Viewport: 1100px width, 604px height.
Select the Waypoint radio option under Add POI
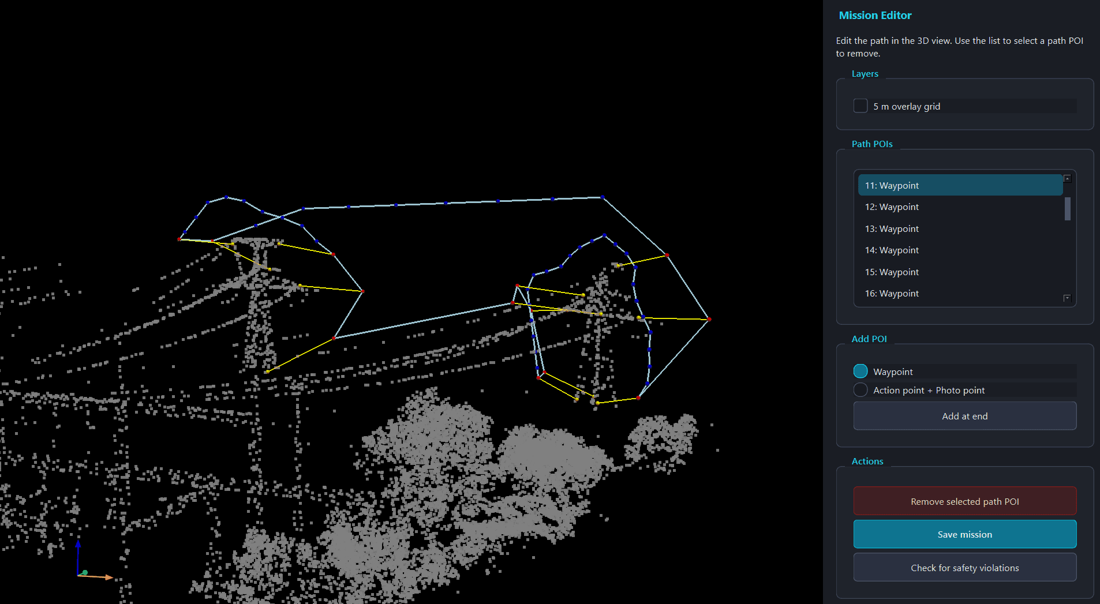point(860,371)
